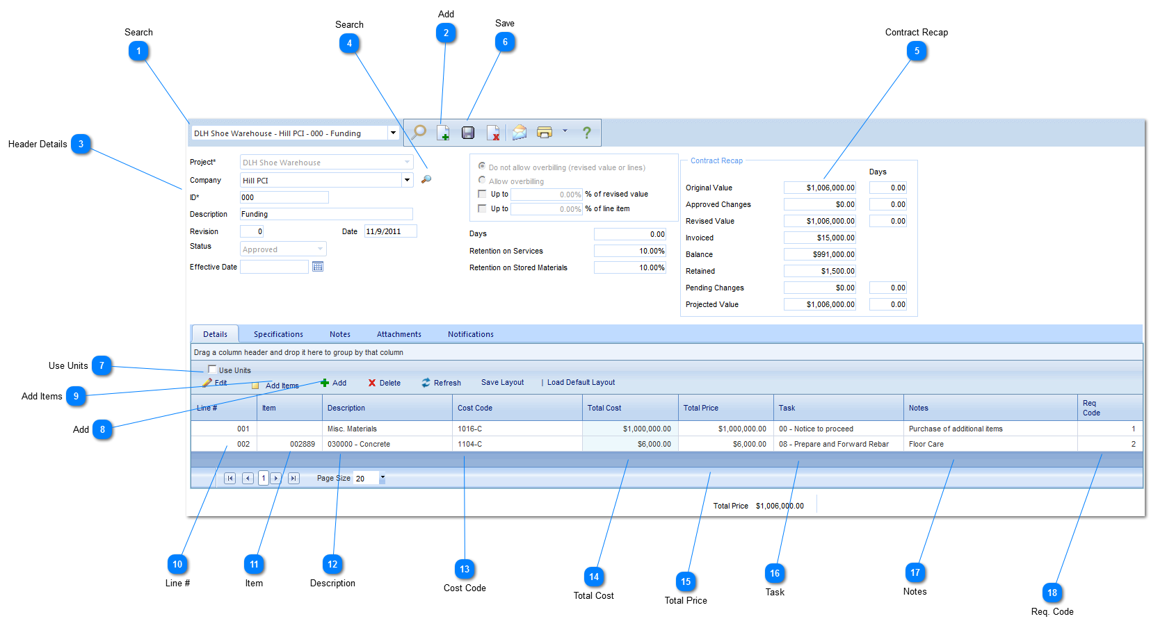Screen dimensions: 1151x628
Task: Click the Delete document icon in toolbar
Action: click(493, 132)
